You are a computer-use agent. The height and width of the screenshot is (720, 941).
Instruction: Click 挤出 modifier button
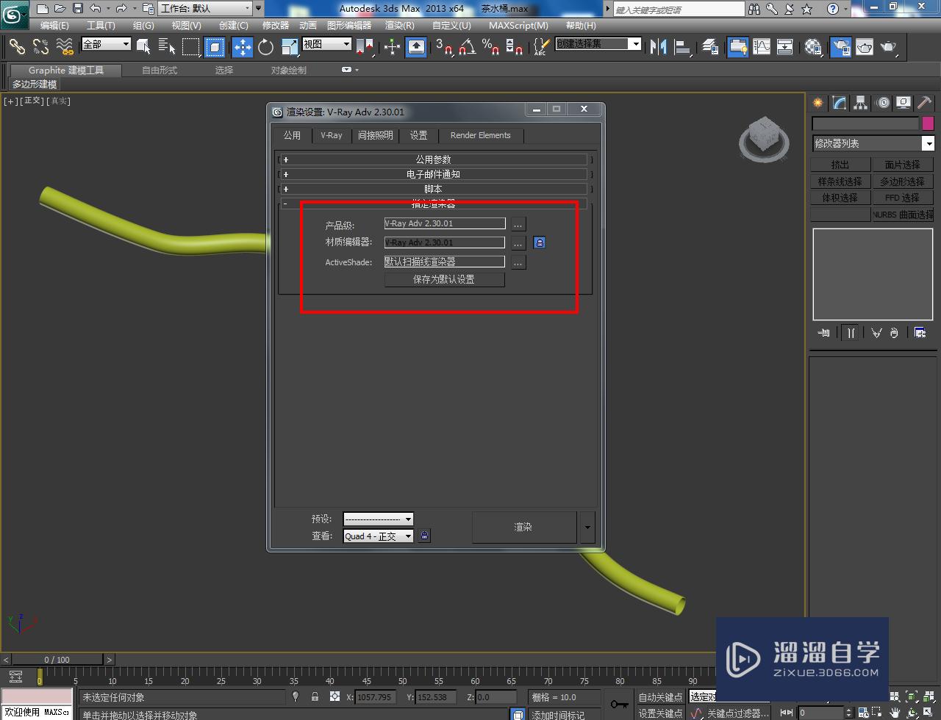click(840, 165)
